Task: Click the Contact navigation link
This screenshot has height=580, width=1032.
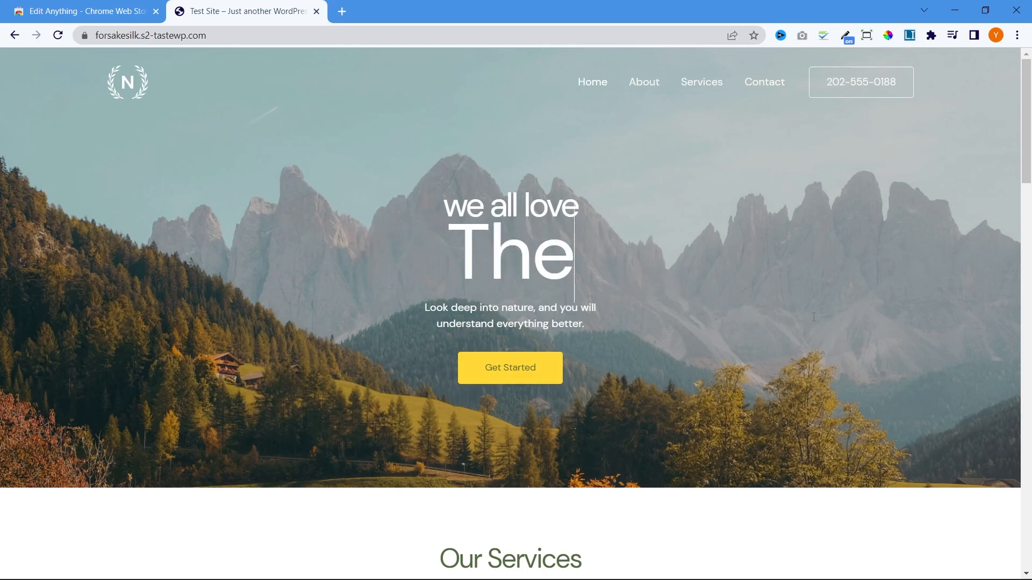Action: pos(765,82)
